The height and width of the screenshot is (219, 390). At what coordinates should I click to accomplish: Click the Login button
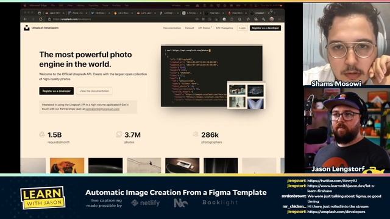click(x=243, y=28)
